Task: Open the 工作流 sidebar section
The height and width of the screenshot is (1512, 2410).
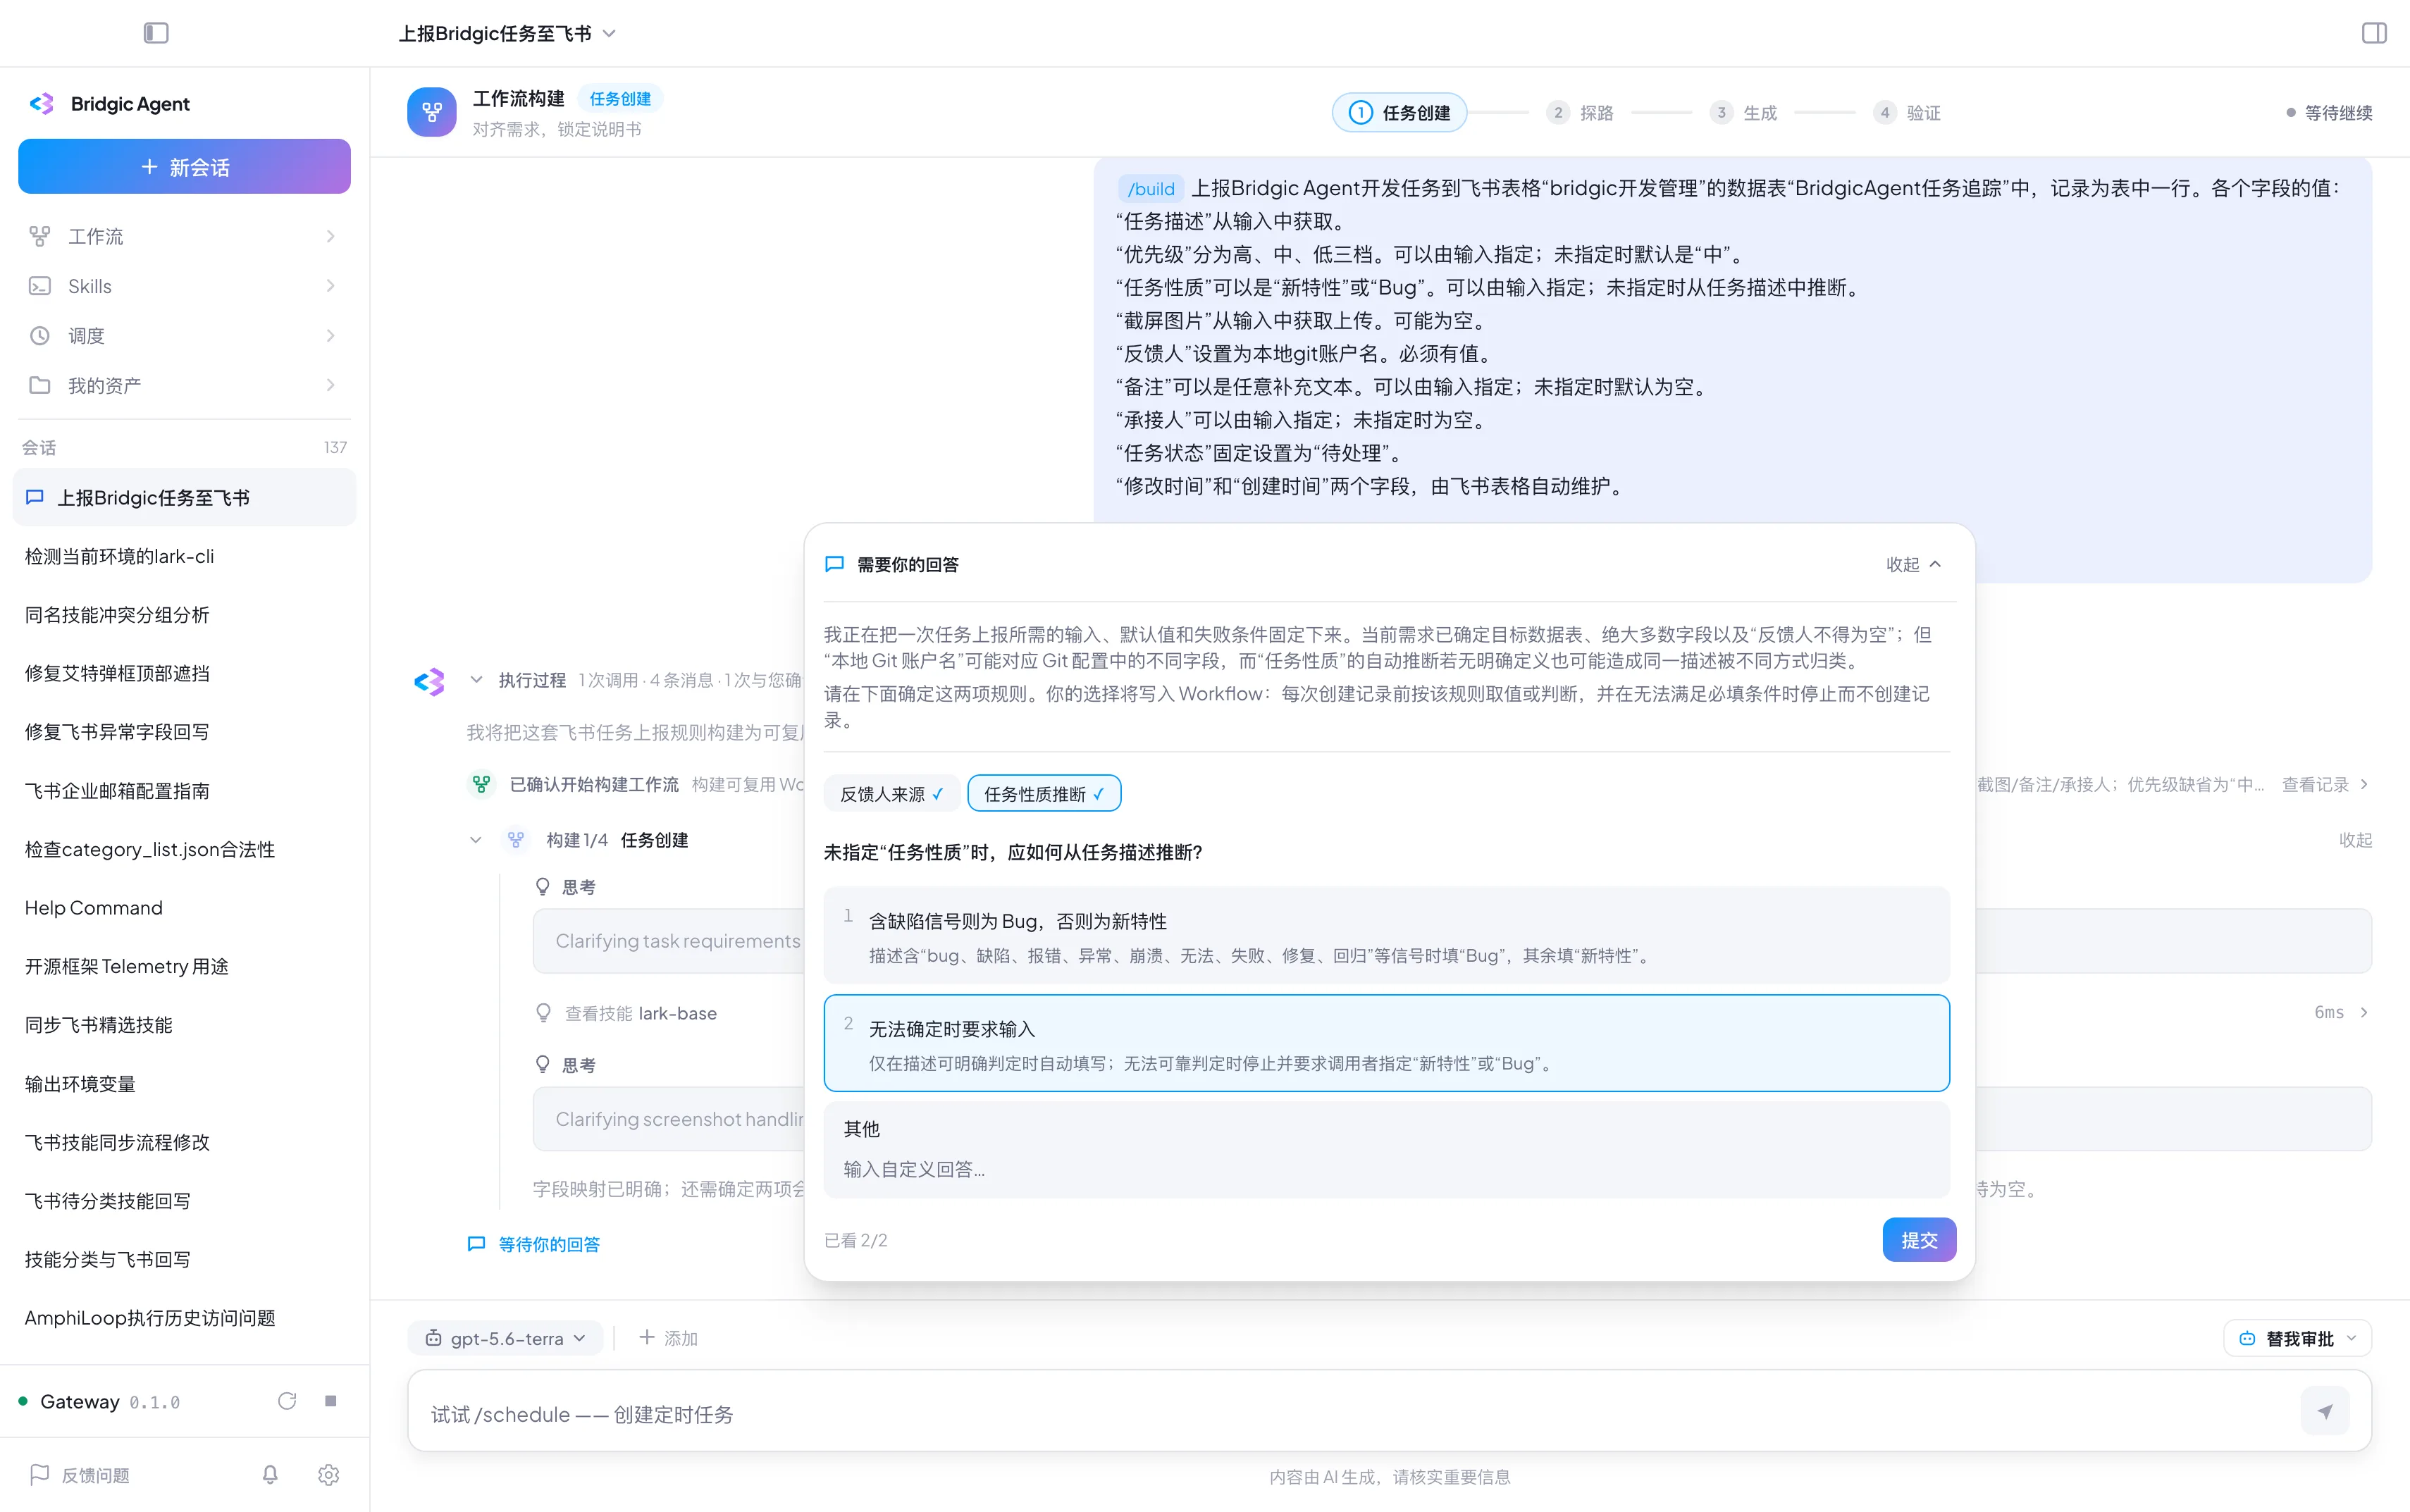Action: pos(184,236)
